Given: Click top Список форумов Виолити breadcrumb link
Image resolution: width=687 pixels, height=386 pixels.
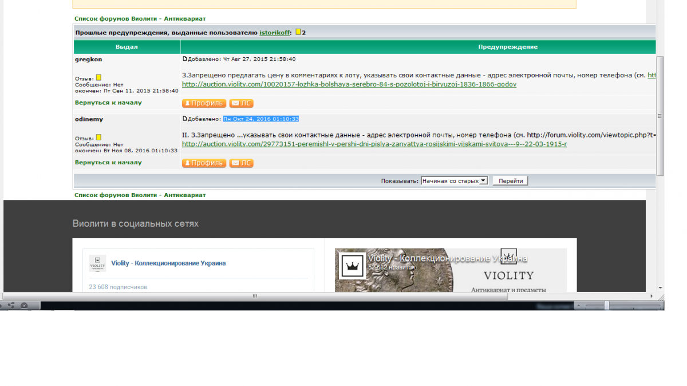Looking at the screenshot, I should [140, 18].
